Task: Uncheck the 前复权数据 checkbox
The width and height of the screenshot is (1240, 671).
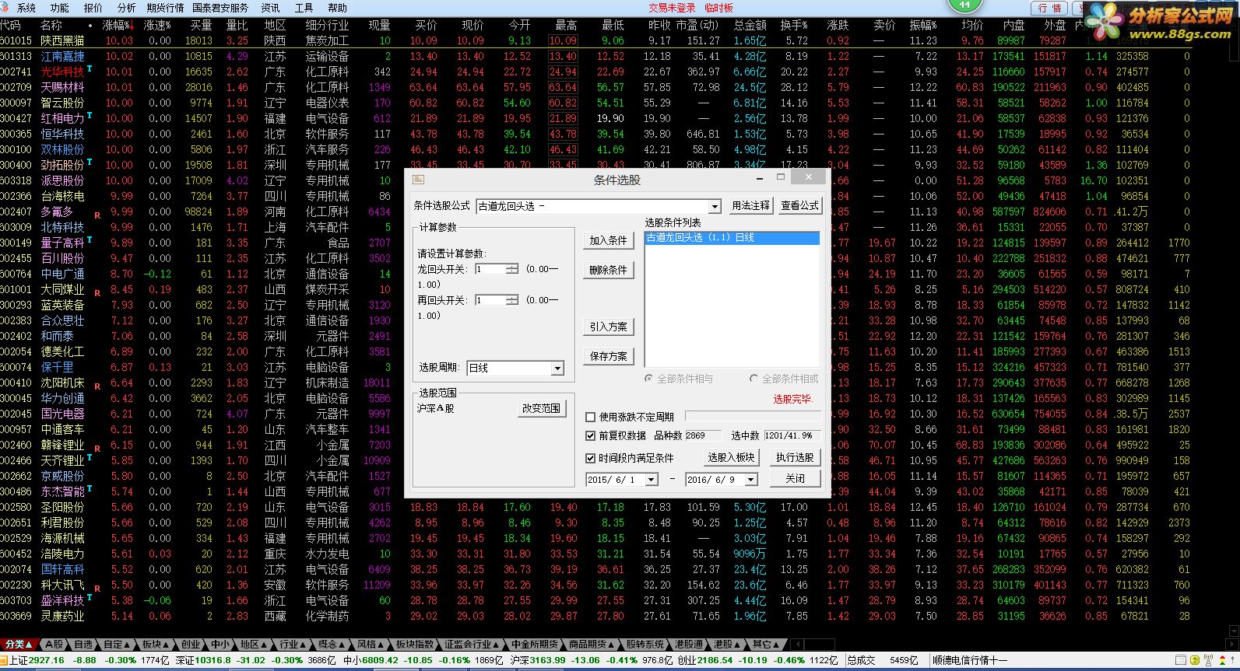Action: click(x=590, y=435)
